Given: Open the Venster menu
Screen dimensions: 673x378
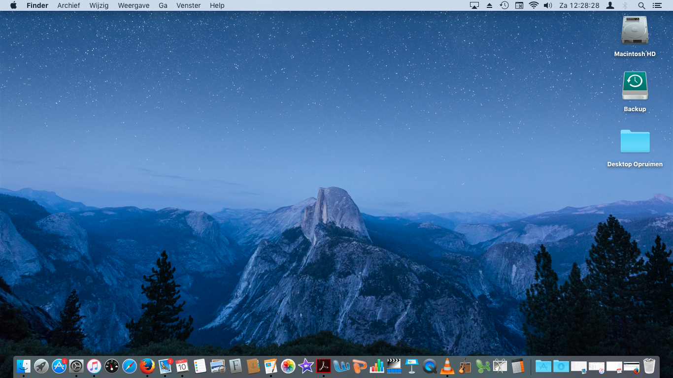Looking at the screenshot, I should click(x=189, y=5).
